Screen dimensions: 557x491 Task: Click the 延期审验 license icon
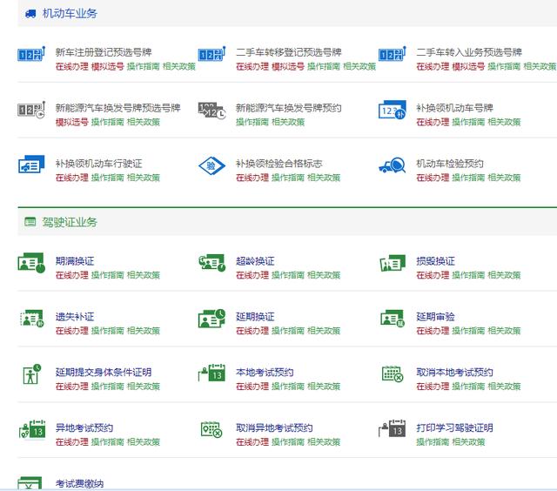(393, 319)
